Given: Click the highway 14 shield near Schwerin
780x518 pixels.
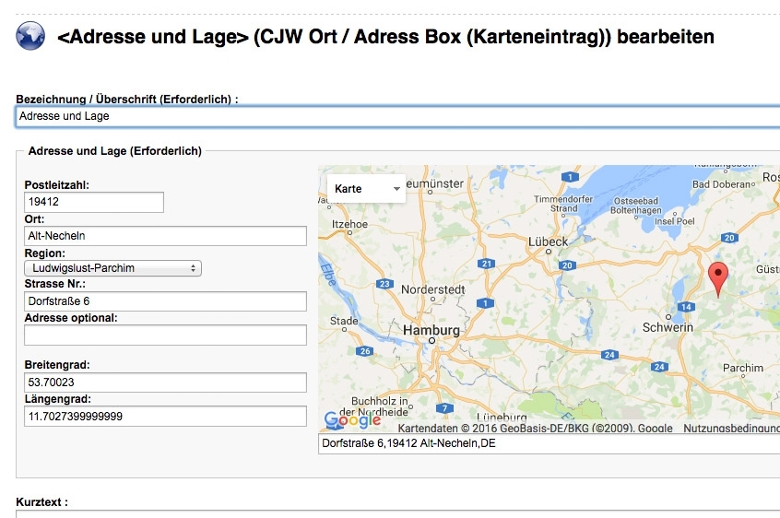Looking at the screenshot, I should 686,307.
